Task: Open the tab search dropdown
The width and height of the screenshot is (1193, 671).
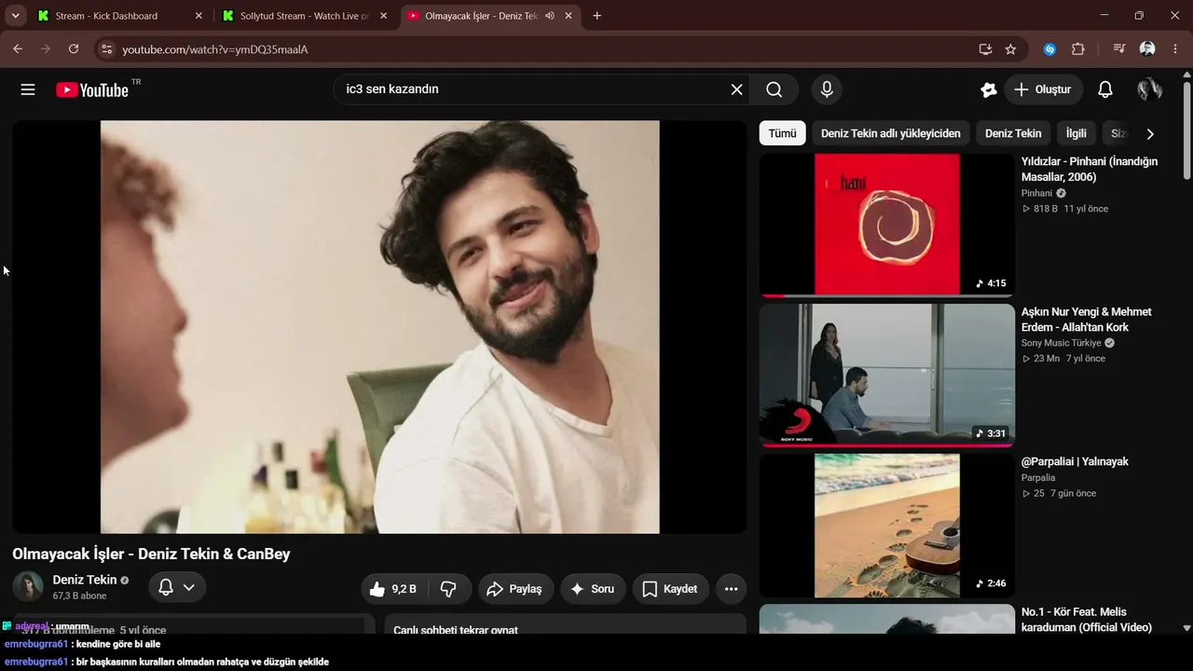Action: pyautogui.click(x=16, y=16)
